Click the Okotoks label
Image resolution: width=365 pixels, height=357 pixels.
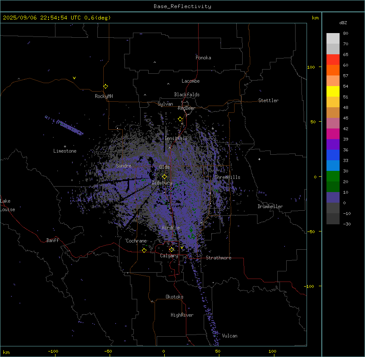(x=174, y=297)
